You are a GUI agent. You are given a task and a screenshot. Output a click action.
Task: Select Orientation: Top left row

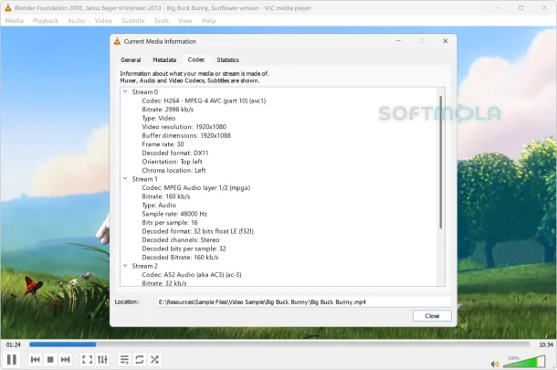click(x=173, y=162)
